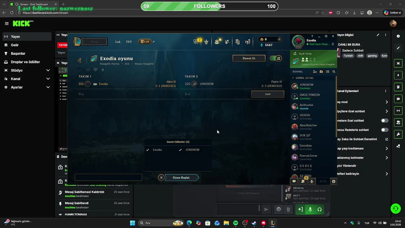405x228 pixels.
Task: Open the LoL client Clash trophy icon
Action: (x=206, y=41)
